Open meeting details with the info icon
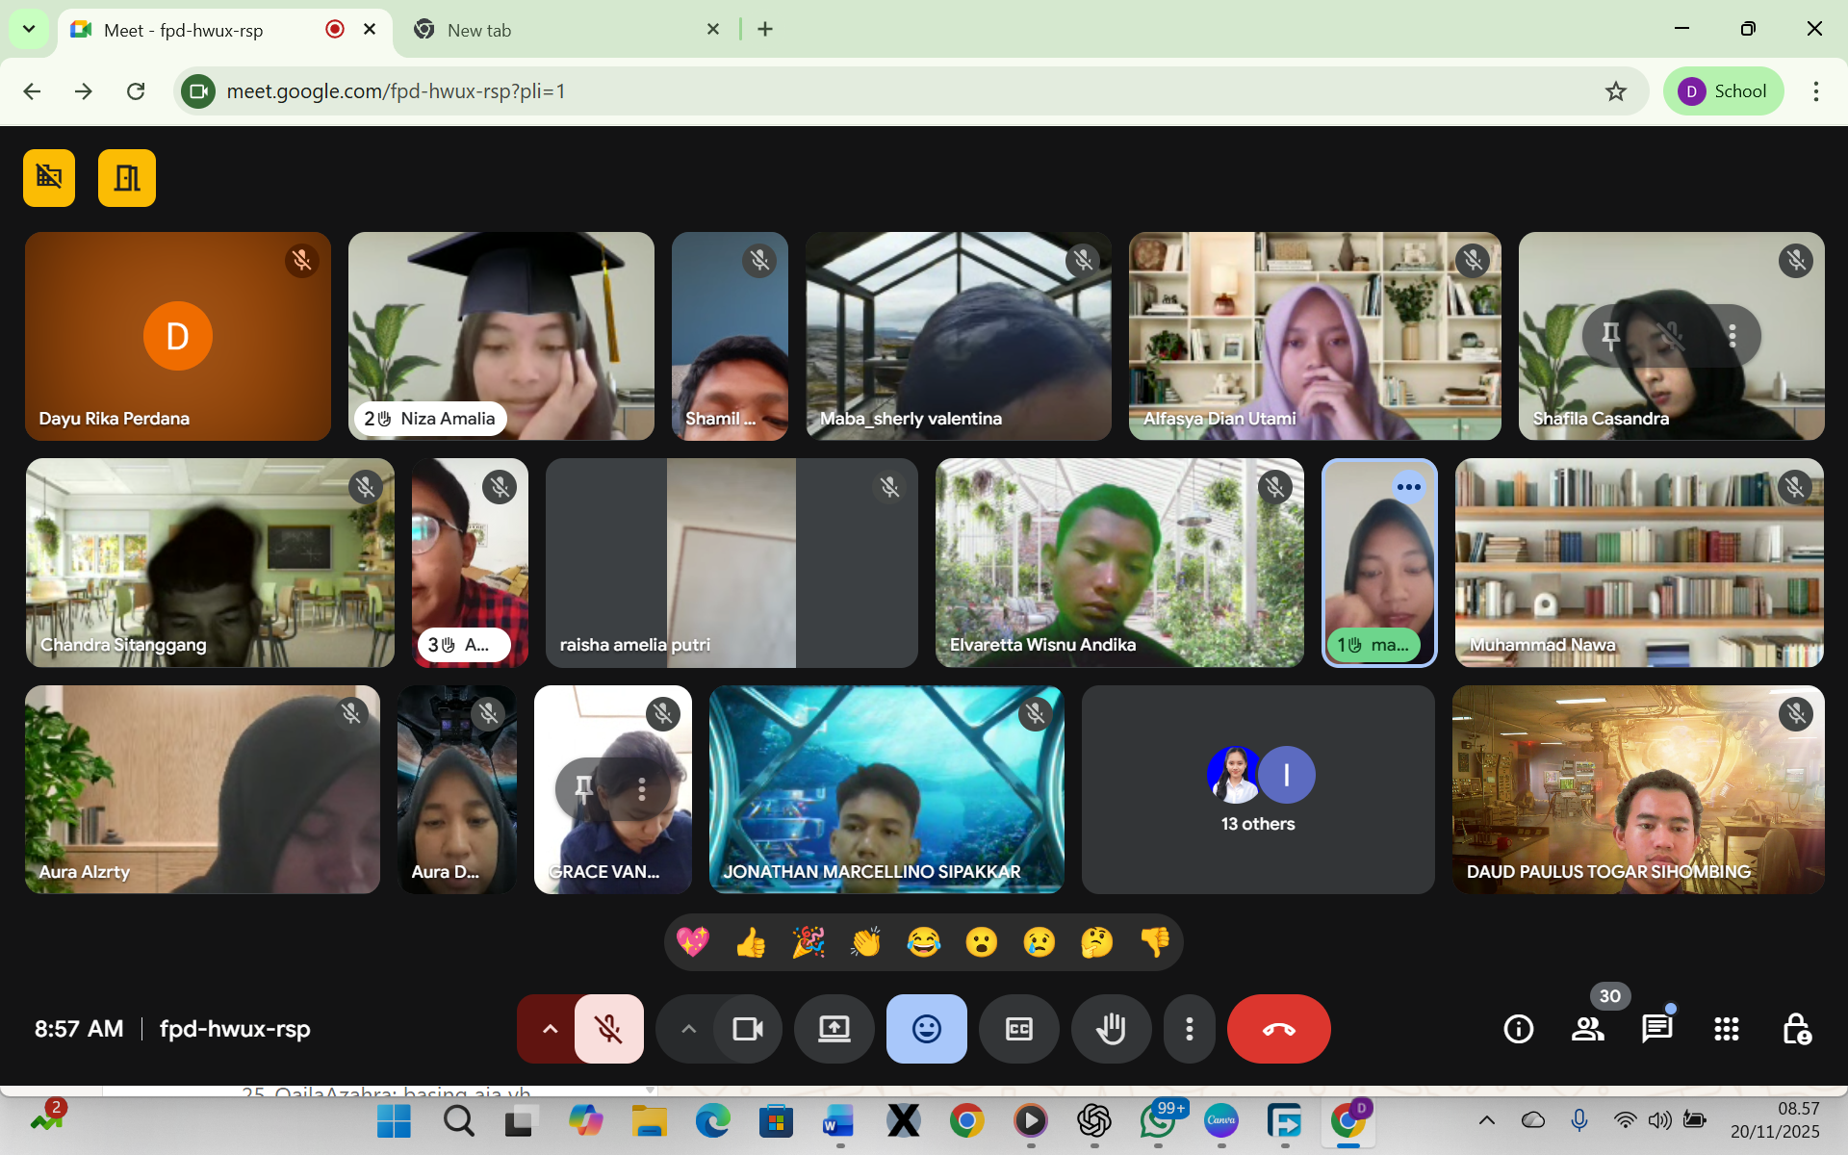The width and height of the screenshot is (1848, 1155). coord(1518,1029)
